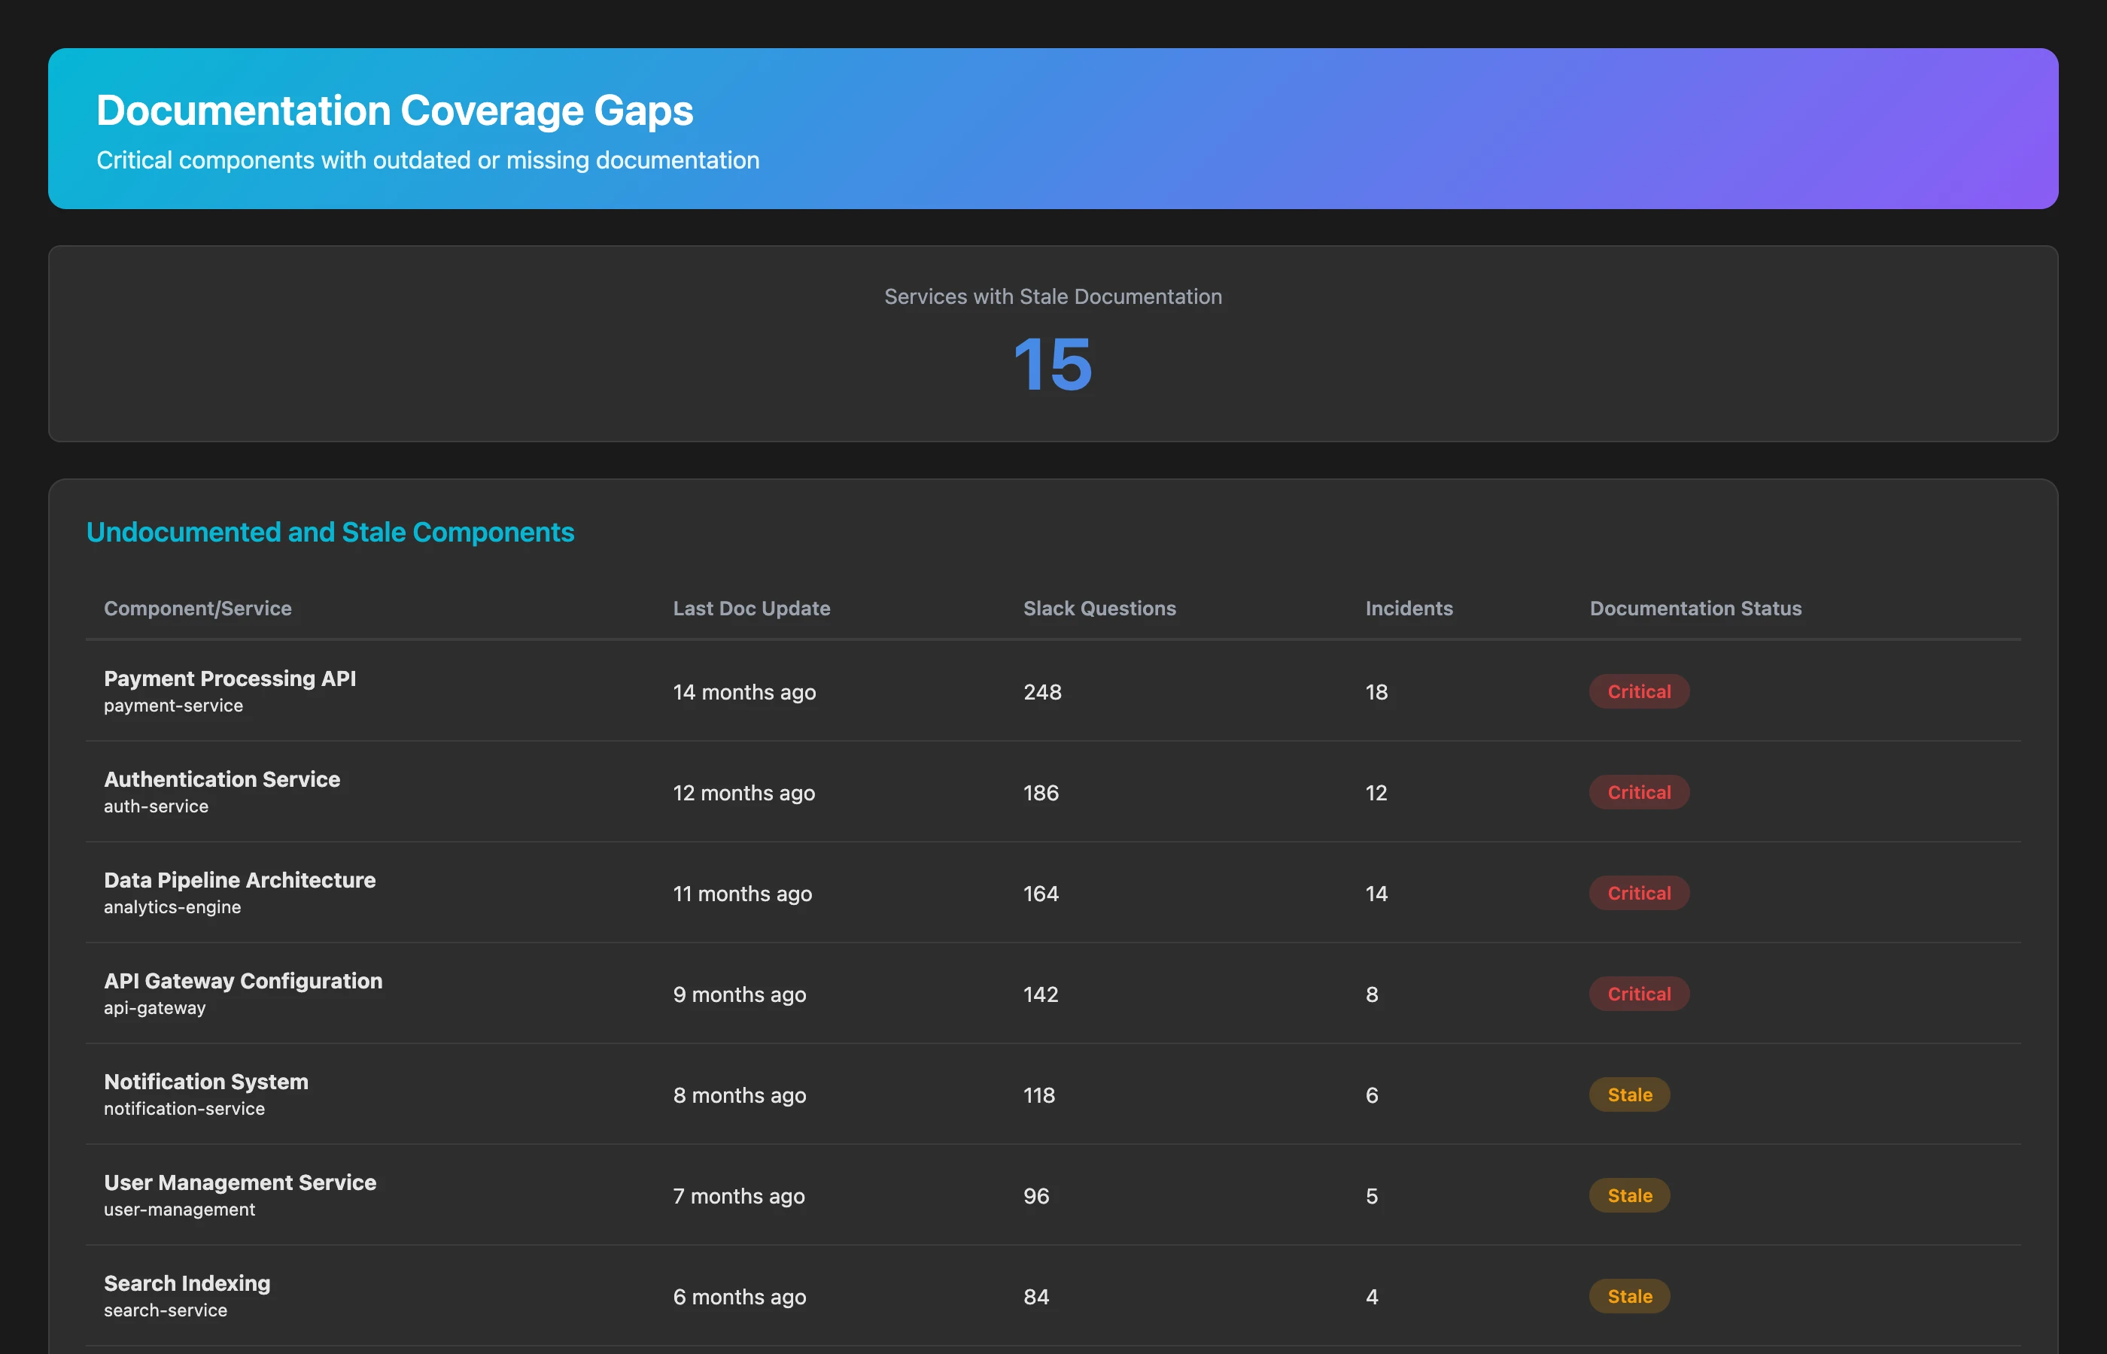2107x1354 pixels.
Task: Click the Services with Stale Documentation label
Action: pos(1053,296)
